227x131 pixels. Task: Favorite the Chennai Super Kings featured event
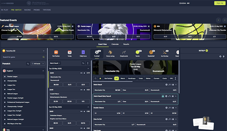[x=73, y=26]
